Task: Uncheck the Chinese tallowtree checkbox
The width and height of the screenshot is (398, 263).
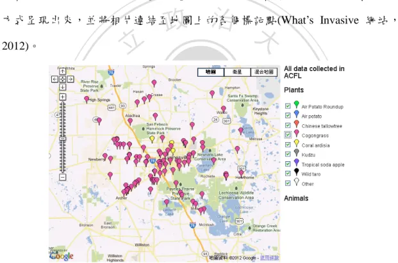Action: click(x=288, y=125)
